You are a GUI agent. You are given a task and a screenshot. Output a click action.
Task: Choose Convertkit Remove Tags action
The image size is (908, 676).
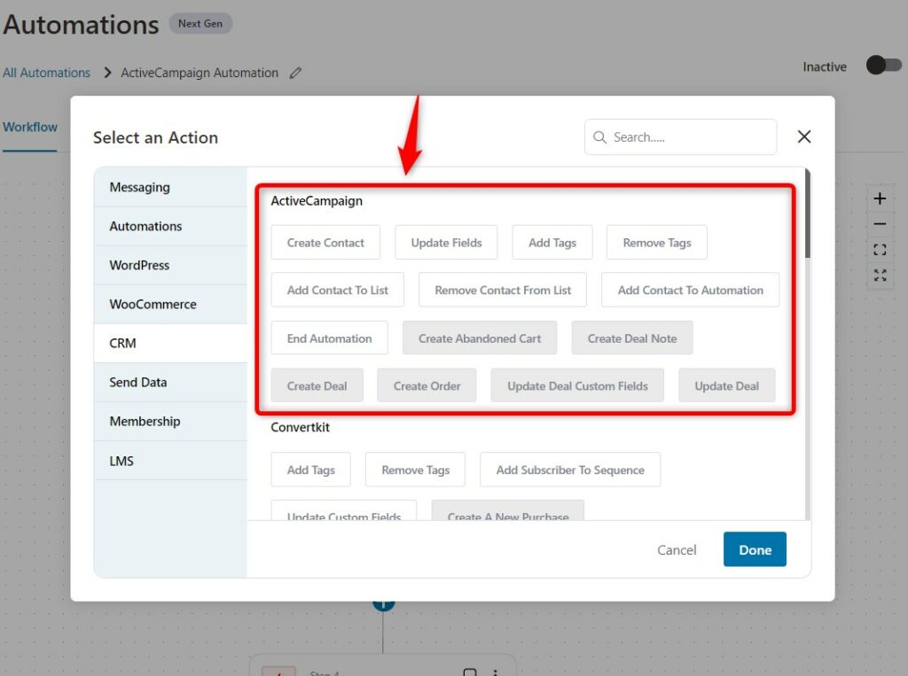tap(415, 470)
